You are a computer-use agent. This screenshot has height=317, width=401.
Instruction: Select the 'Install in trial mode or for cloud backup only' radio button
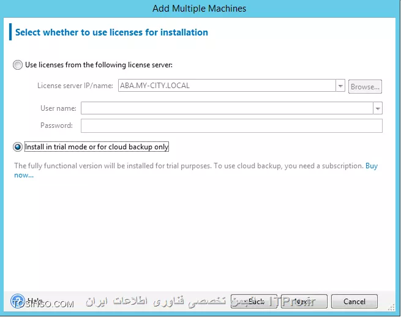[18, 147]
